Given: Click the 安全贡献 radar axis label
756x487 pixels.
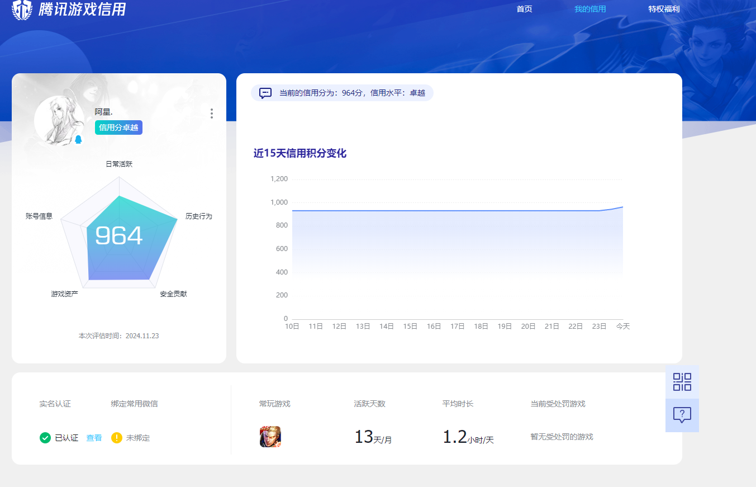Looking at the screenshot, I should click(173, 294).
